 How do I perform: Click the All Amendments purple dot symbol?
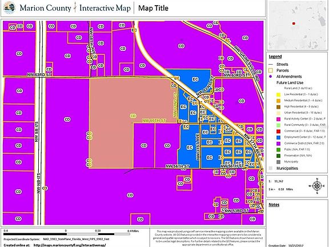pyautogui.click(x=271, y=77)
